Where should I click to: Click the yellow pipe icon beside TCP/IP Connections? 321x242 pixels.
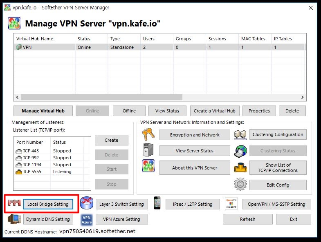pyautogui.click(x=240, y=168)
